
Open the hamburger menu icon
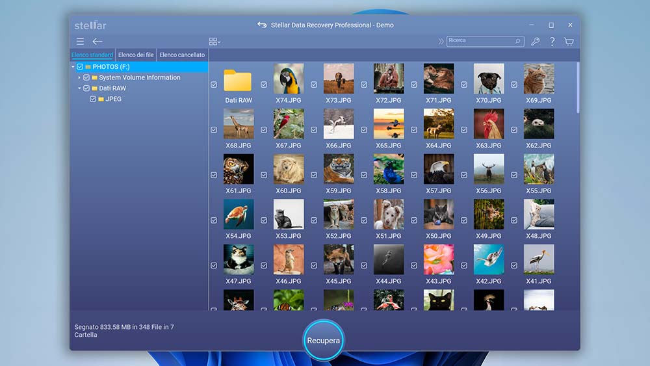point(80,42)
